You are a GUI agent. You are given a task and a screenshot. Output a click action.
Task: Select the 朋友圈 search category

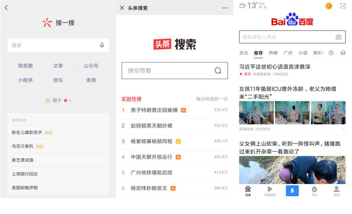(x=25, y=66)
